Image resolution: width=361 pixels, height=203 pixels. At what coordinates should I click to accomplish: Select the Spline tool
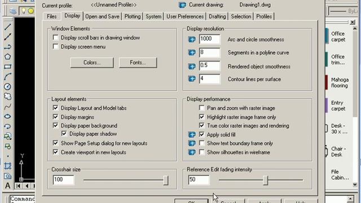coord(7,107)
